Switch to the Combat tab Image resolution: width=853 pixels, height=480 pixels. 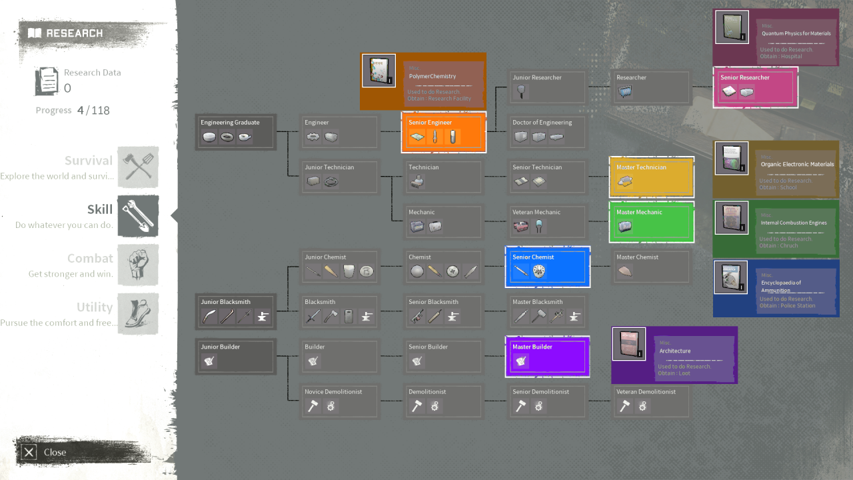tap(90, 259)
